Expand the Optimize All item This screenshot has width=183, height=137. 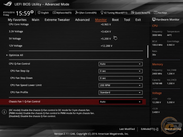[16, 55]
